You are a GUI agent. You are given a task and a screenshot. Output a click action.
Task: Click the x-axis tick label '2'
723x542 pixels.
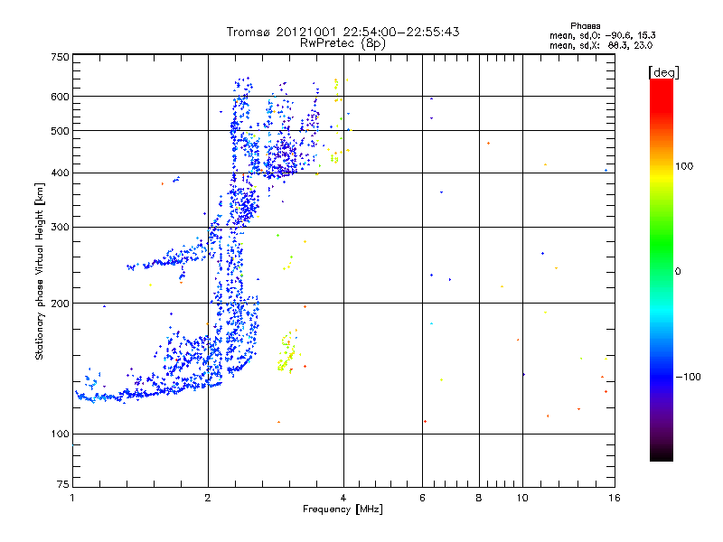tap(208, 498)
